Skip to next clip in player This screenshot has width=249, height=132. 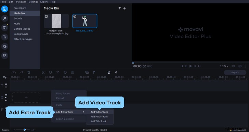[x=199, y=66]
